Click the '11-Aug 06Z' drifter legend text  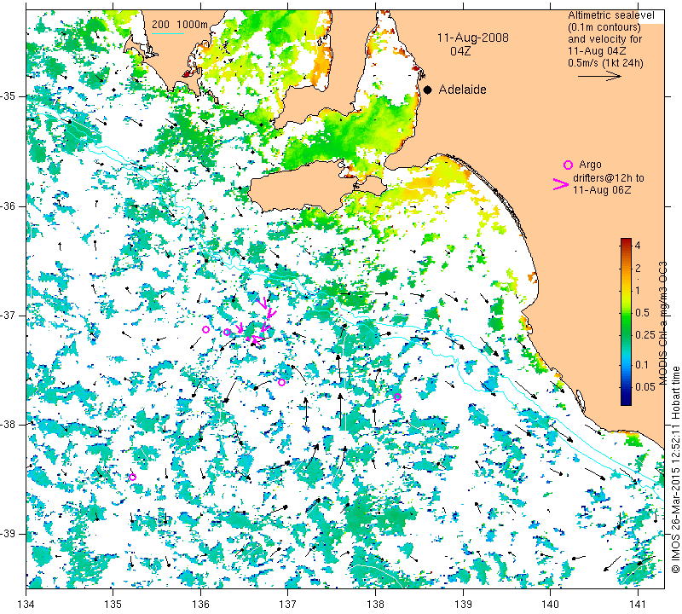pos(602,189)
